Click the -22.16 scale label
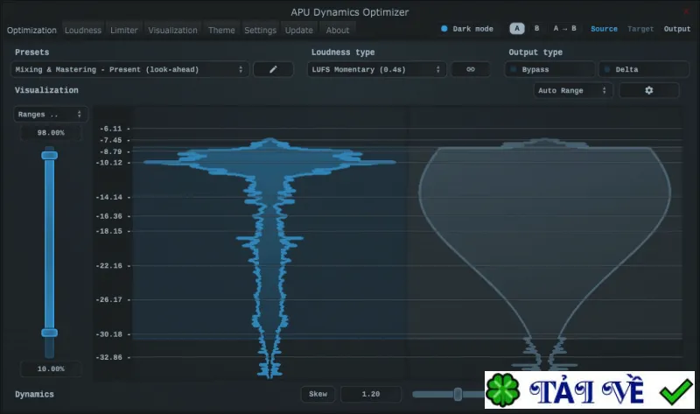 point(108,266)
